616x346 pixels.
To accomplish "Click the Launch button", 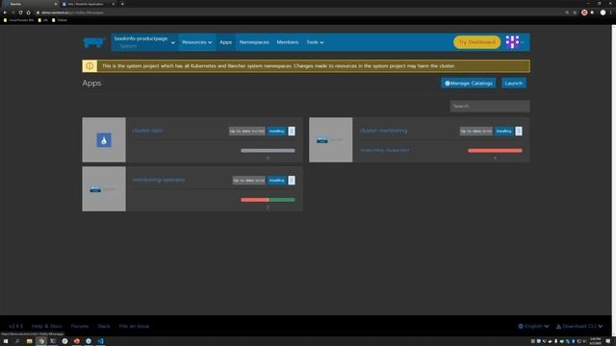I will pyautogui.click(x=513, y=84).
